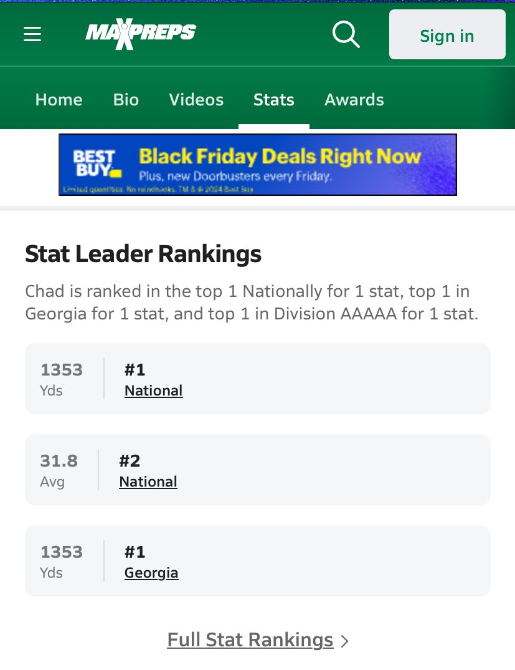
Task: Switch to the Bio tab
Action: [126, 100]
